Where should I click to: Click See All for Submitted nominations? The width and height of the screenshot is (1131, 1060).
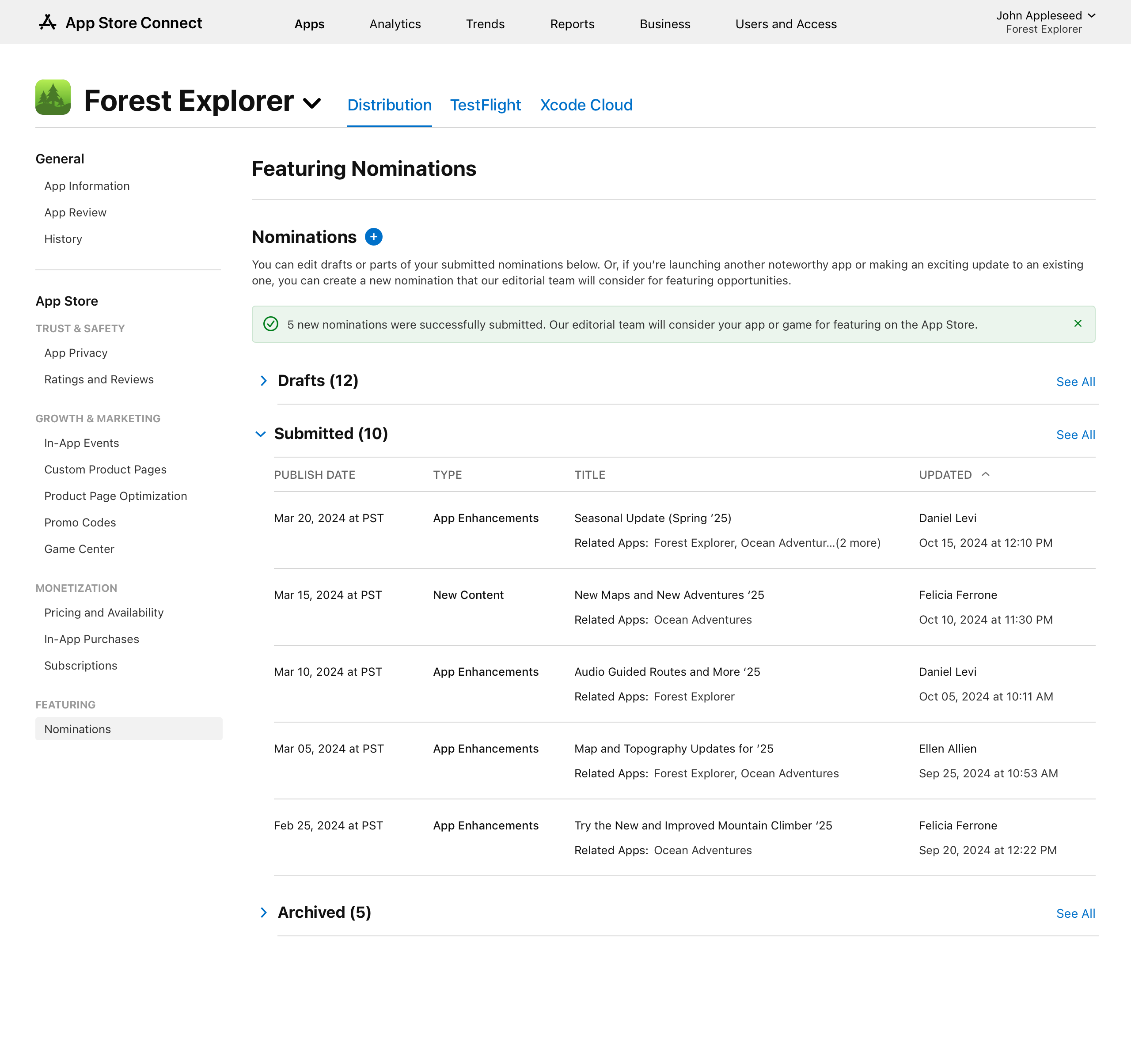point(1075,434)
